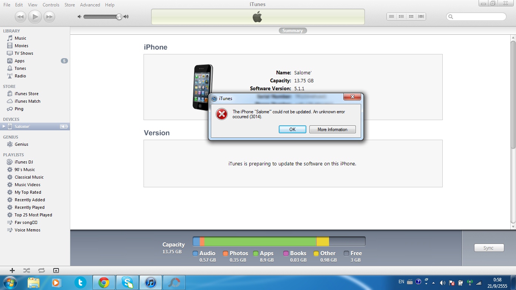Click the high-volume speaker icon
516x290 pixels.
pyautogui.click(x=126, y=17)
